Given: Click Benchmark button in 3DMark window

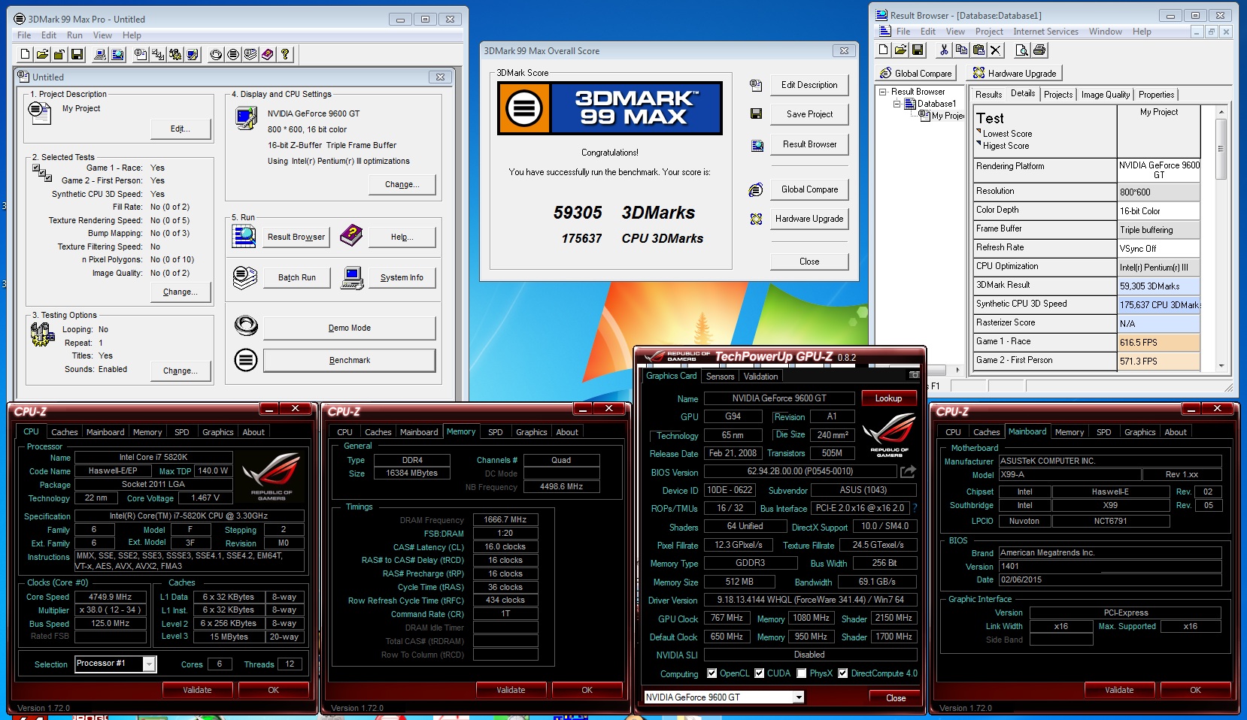Looking at the screenshot, I should pos(349,361).
